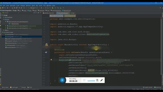Viewport: 163px width, 92px height.
Task: Collapse the java folder
Action: [x=4, y=19]
